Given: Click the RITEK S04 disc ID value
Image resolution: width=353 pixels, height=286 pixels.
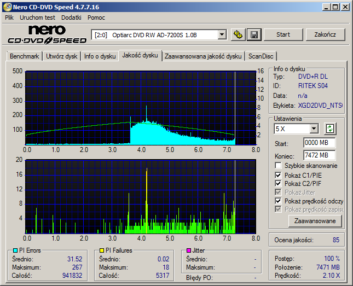Looking at the screenshot, I should point(313,86).
